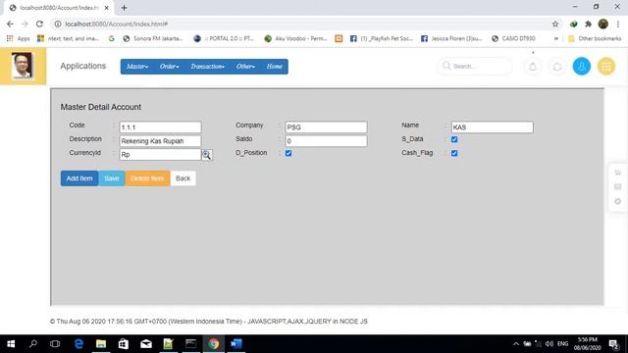
Task: Toggle the S_Data checkbox
Action: click(x=454, y=139)
